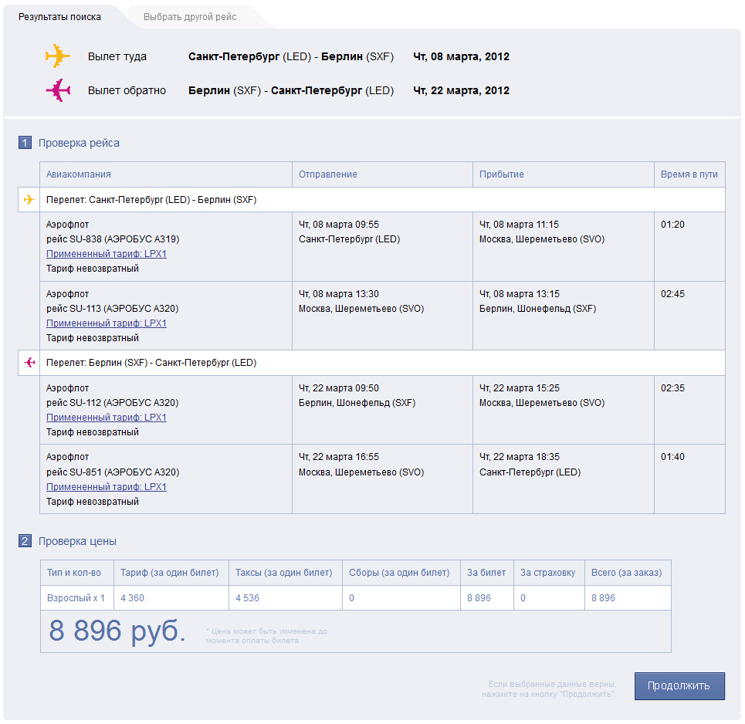Click the Прибытие column header
This screenshot has width=745, height=724.
tap(502, 174)
